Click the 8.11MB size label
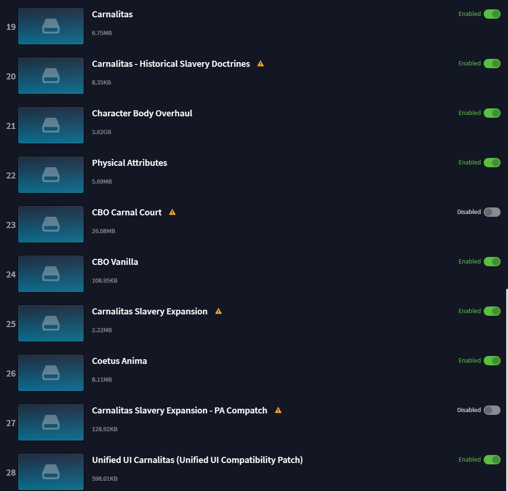508x491 pixels. [102, 379]
